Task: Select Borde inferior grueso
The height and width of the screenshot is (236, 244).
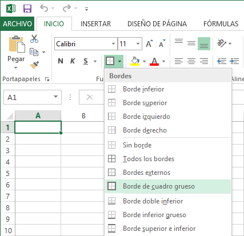Action: point(168,215)
